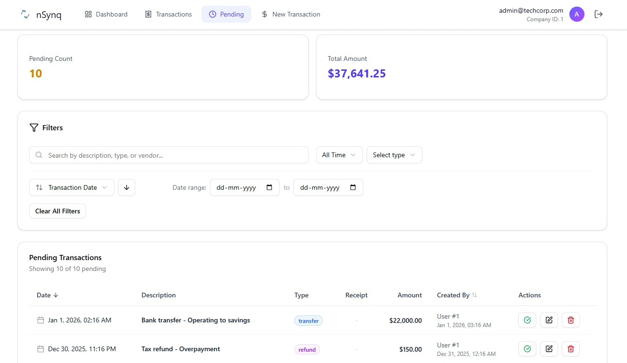Delete the Bank transfer transaction
Image resolution: width=627 pixels, height=363 pixels.
pyautogui.click(x=570, y=320)
